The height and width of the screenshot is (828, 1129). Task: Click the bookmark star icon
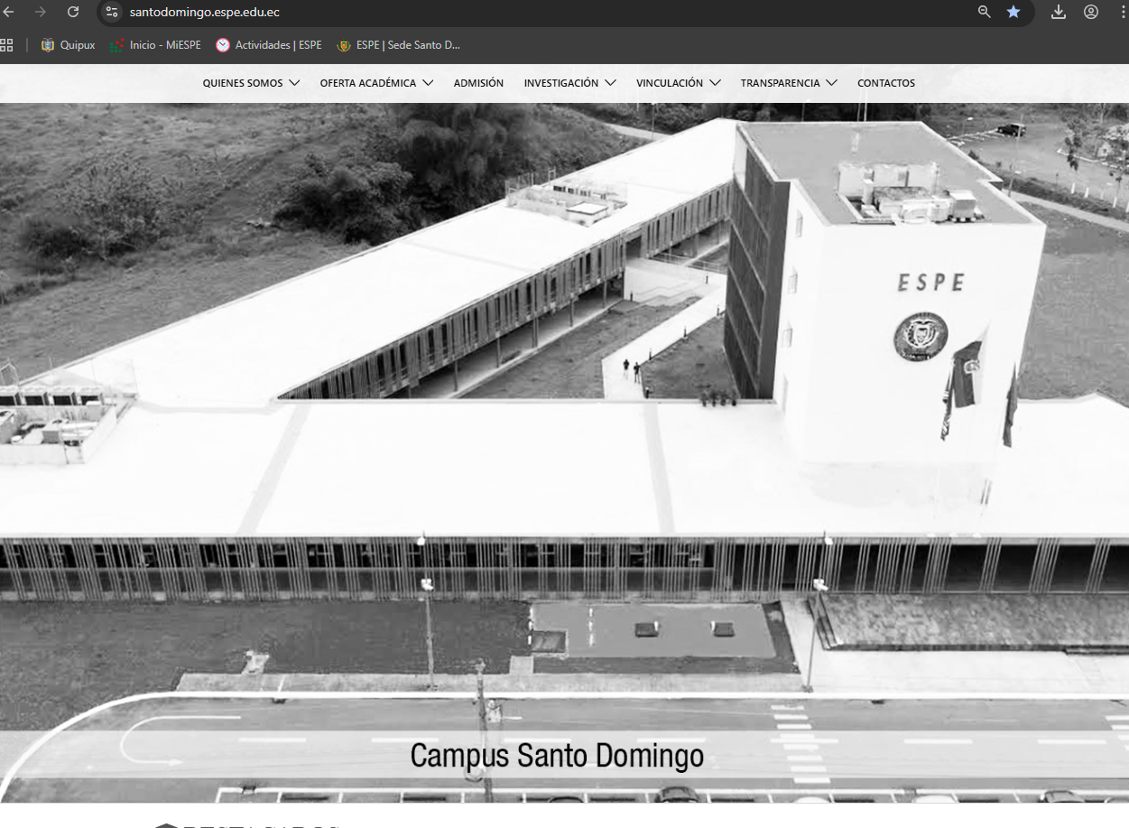[1013, 12]
